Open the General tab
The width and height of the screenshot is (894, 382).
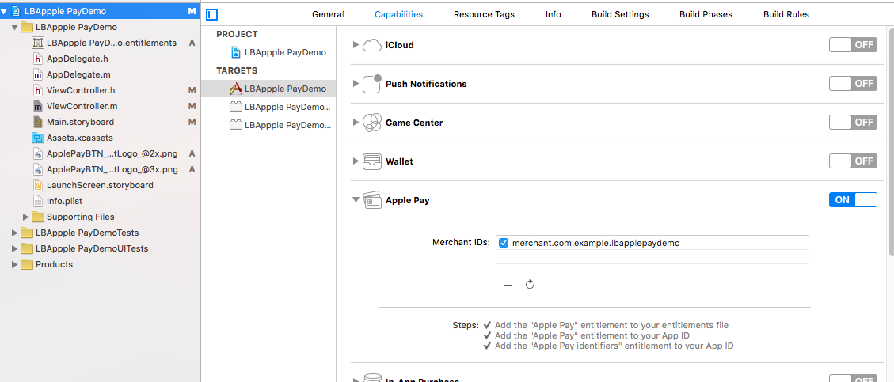coord(328,14)
